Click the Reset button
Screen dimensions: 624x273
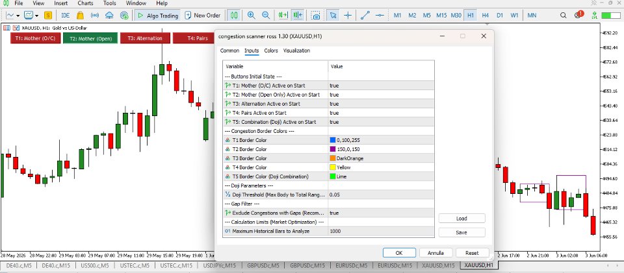(472, 253)
